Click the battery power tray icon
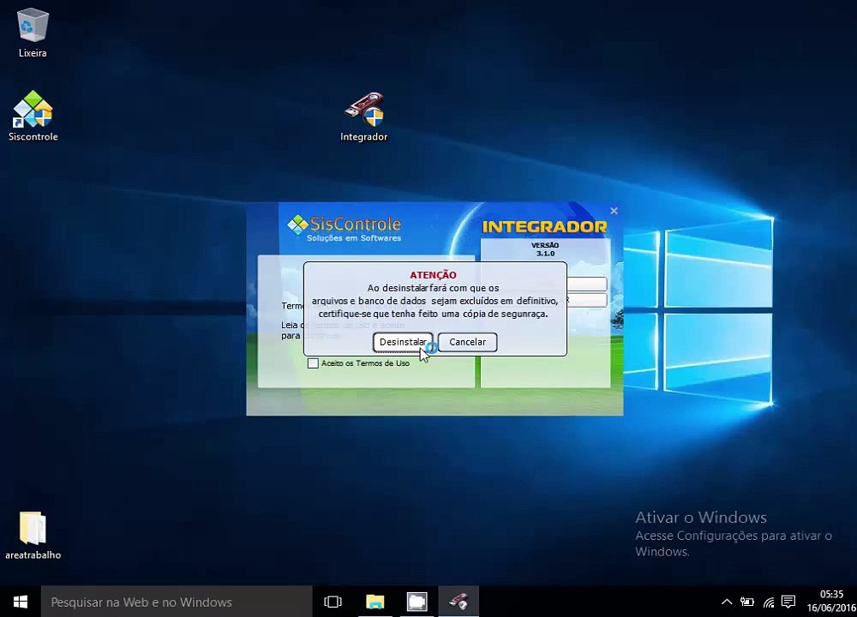857x617 pixels. coord(747,602)
